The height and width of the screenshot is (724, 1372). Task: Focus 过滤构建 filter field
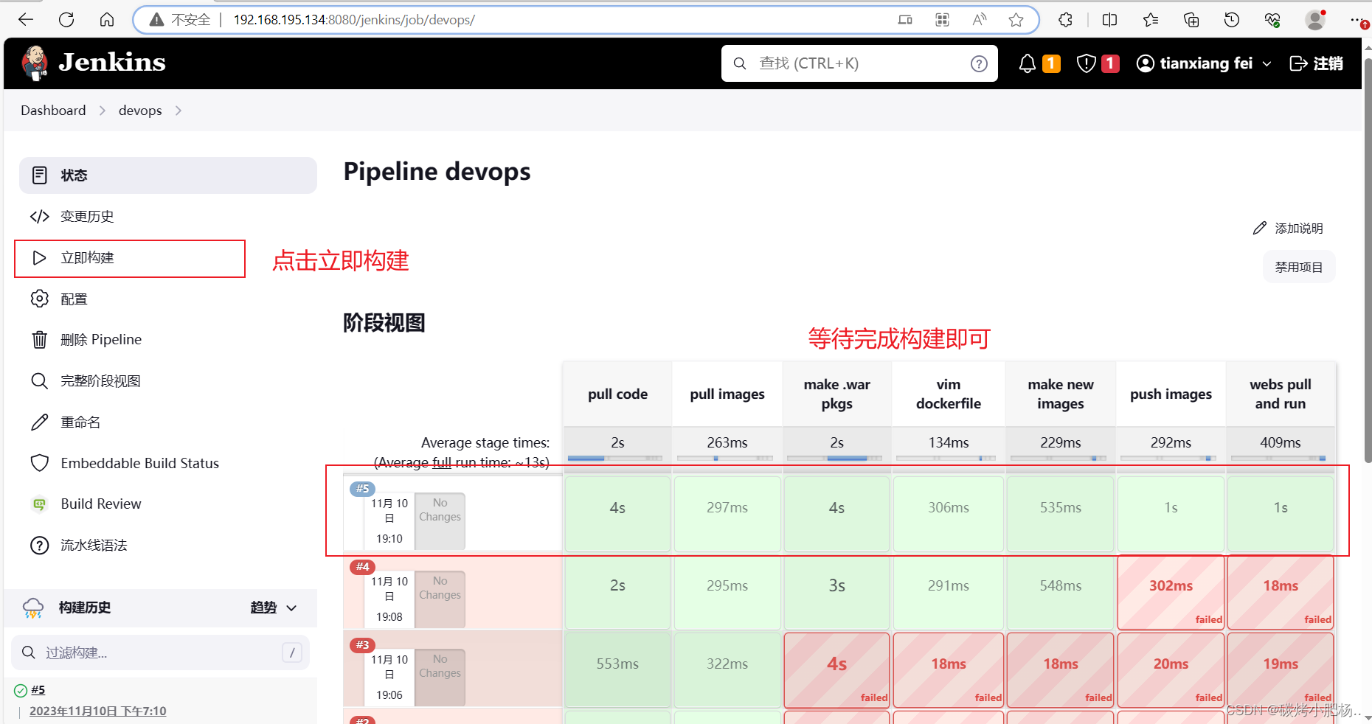[x=160, y=652]
